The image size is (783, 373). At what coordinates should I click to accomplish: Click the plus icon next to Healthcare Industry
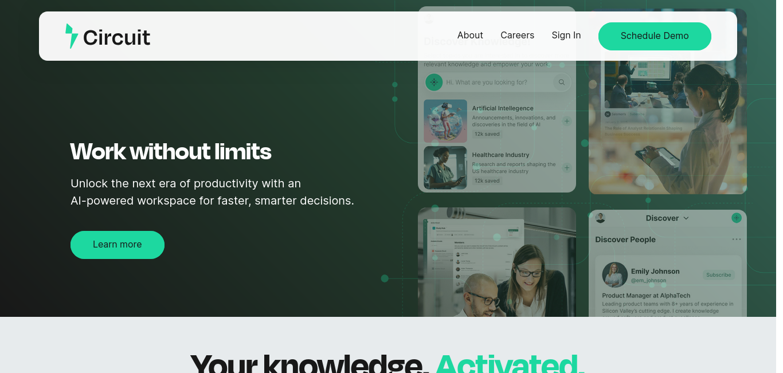[567, 168]
